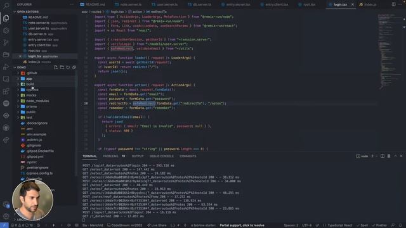Change indentation via Spaces: 2
406x228 pixels.
pyautogui.click(x=291, y=225)
